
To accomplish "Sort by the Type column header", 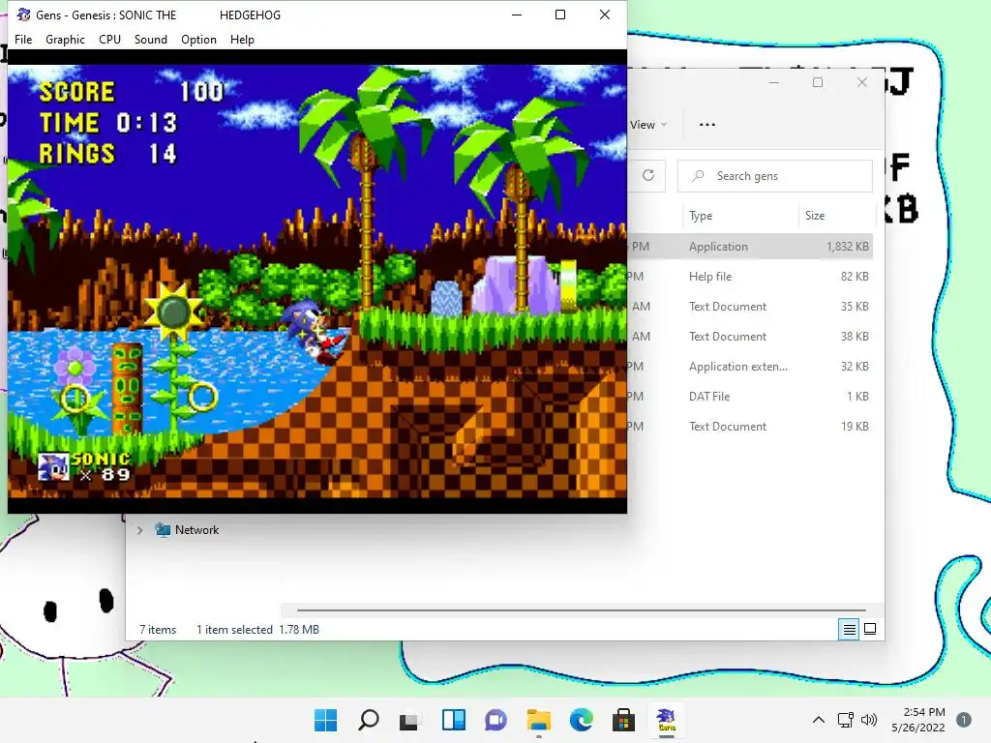I will pyautogui.click(x=701, y=216).
